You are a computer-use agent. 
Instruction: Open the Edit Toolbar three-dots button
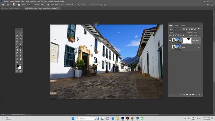point(21,62)
